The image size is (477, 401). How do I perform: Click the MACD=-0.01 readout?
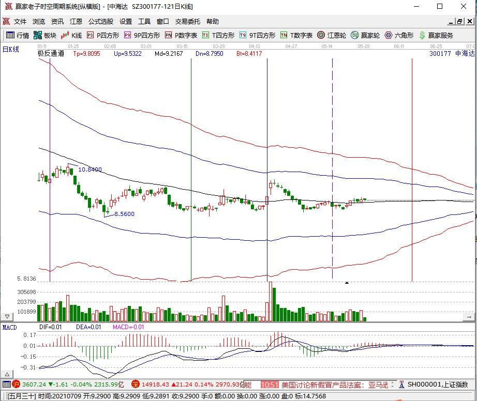(x=128, y=327)
